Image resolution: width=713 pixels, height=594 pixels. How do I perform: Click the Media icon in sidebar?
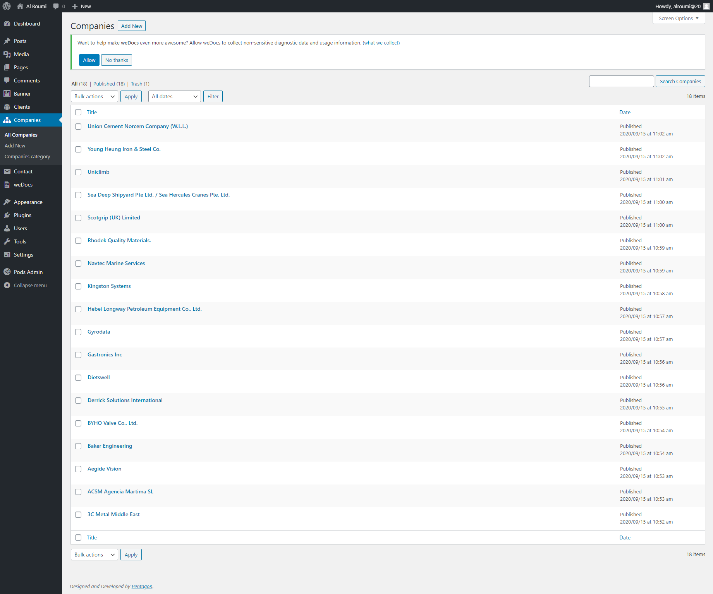tap(7, 54)
